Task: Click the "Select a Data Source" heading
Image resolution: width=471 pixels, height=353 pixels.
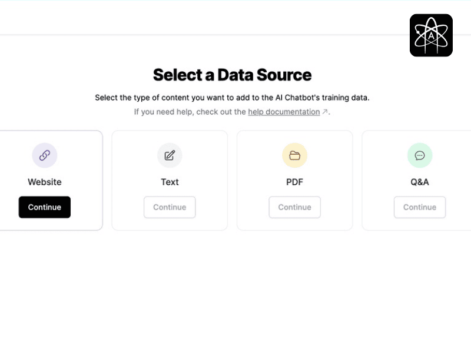Action: coord(232,75)
